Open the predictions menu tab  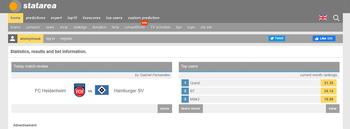pos(36,18)
